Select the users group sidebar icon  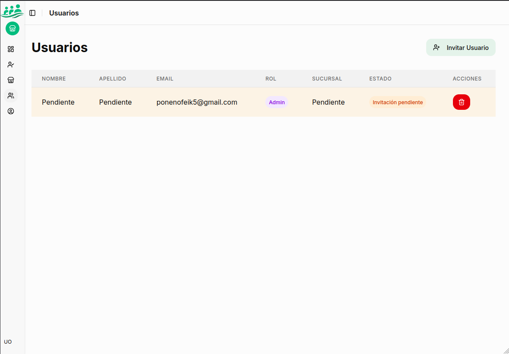(11, 96)
